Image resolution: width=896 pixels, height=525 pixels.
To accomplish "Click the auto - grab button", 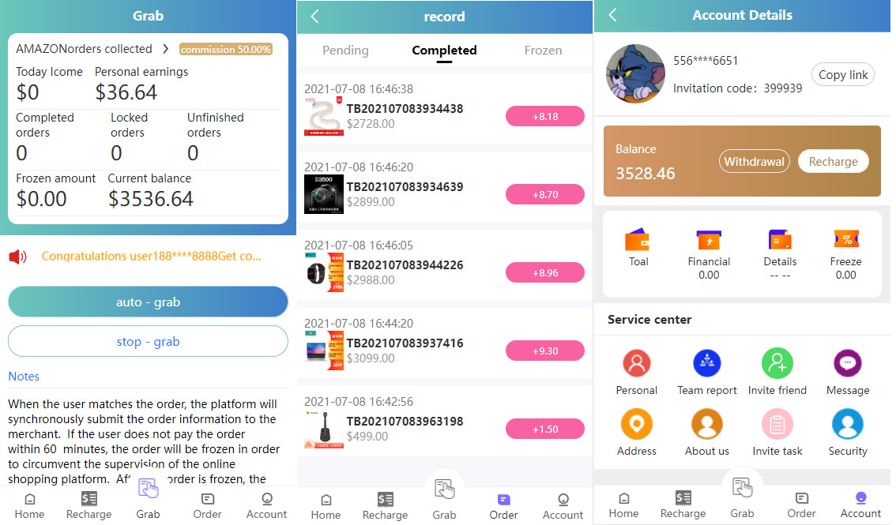I will pos(148,302).
